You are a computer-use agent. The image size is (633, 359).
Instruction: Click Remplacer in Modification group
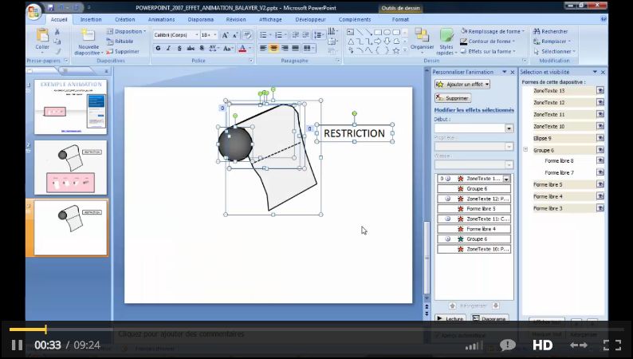click(552, 41)
